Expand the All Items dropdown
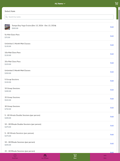Screen dimensions: 120x161 60,3
